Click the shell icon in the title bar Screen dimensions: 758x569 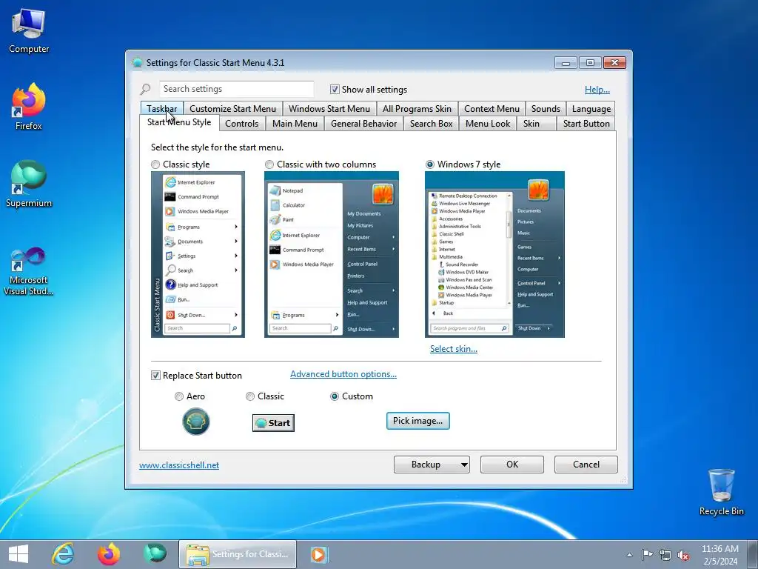[137, 62]
